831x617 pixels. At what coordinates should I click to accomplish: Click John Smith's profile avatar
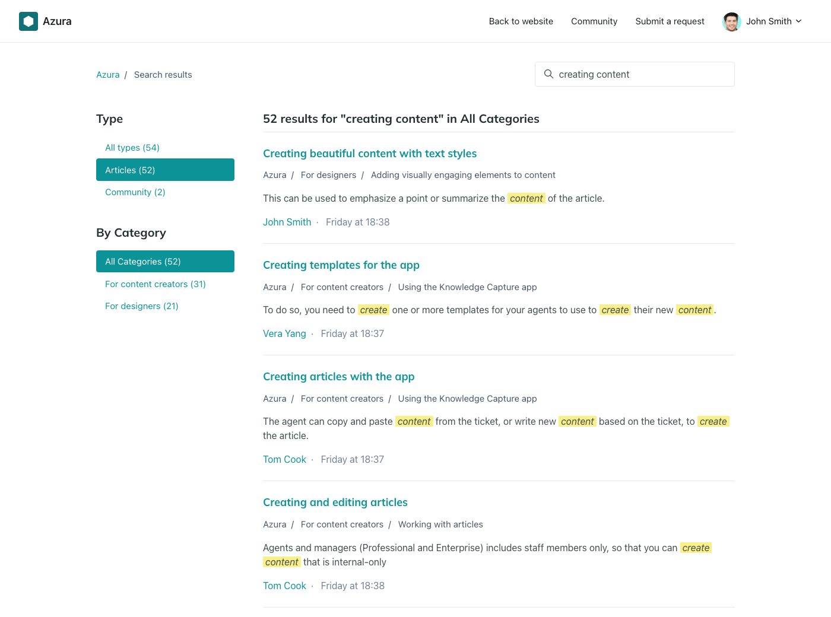coord(731,21)
